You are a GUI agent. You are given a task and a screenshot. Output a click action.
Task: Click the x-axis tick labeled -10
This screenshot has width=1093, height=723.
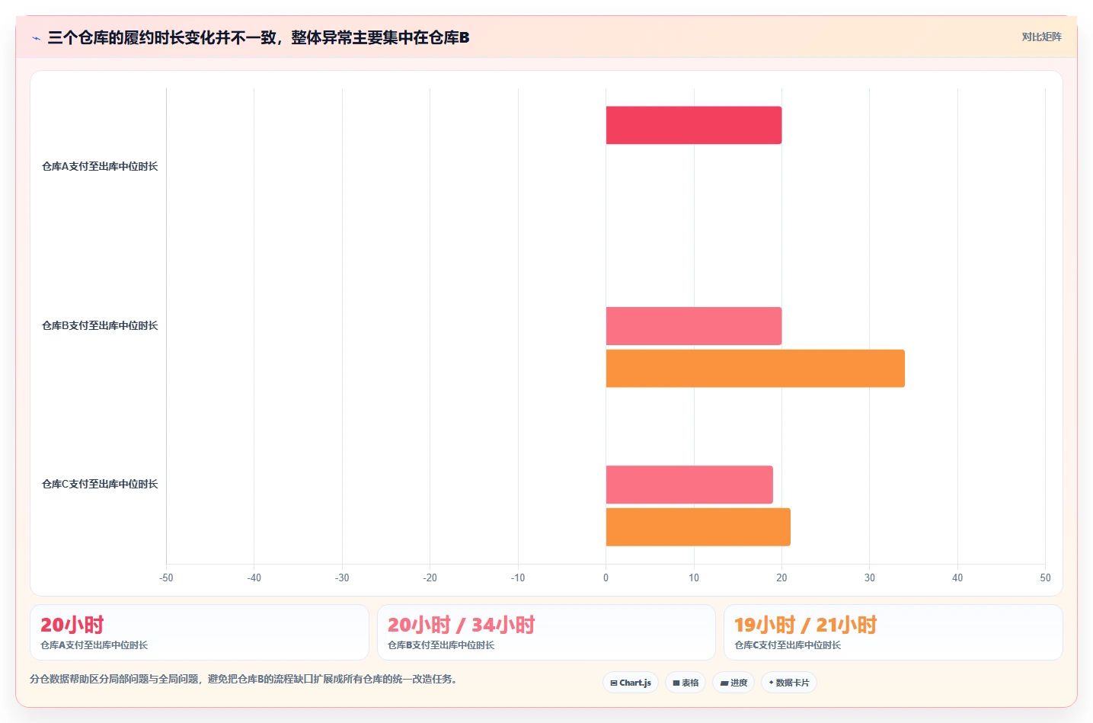(518, 577)
